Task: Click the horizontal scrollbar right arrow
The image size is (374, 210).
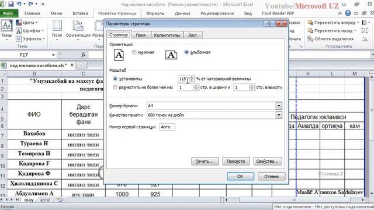Action: pos(363,199)
